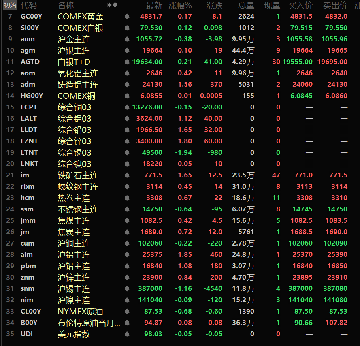Open the 布伦特原油当月 contract name
The image size is (360, 346).
coord(88,323)
